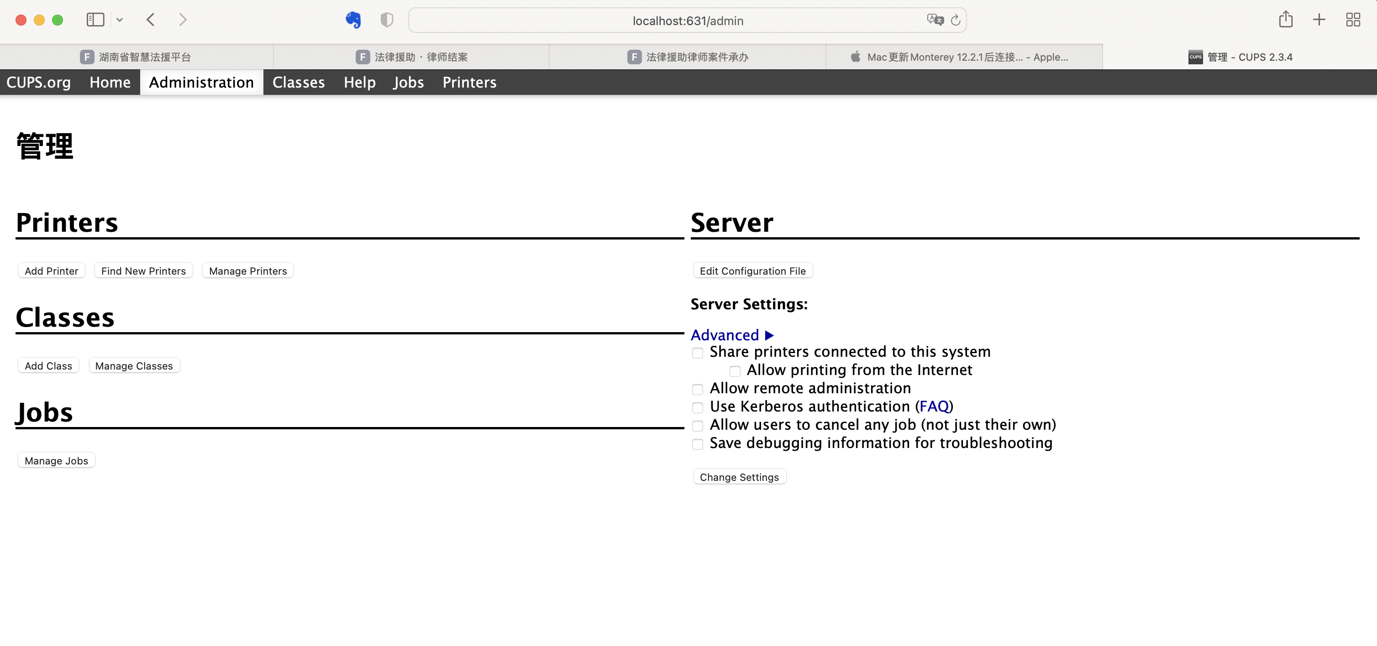Reload the page with refresh icon
The image size is (1377, 646).
[x=956, y=21]
